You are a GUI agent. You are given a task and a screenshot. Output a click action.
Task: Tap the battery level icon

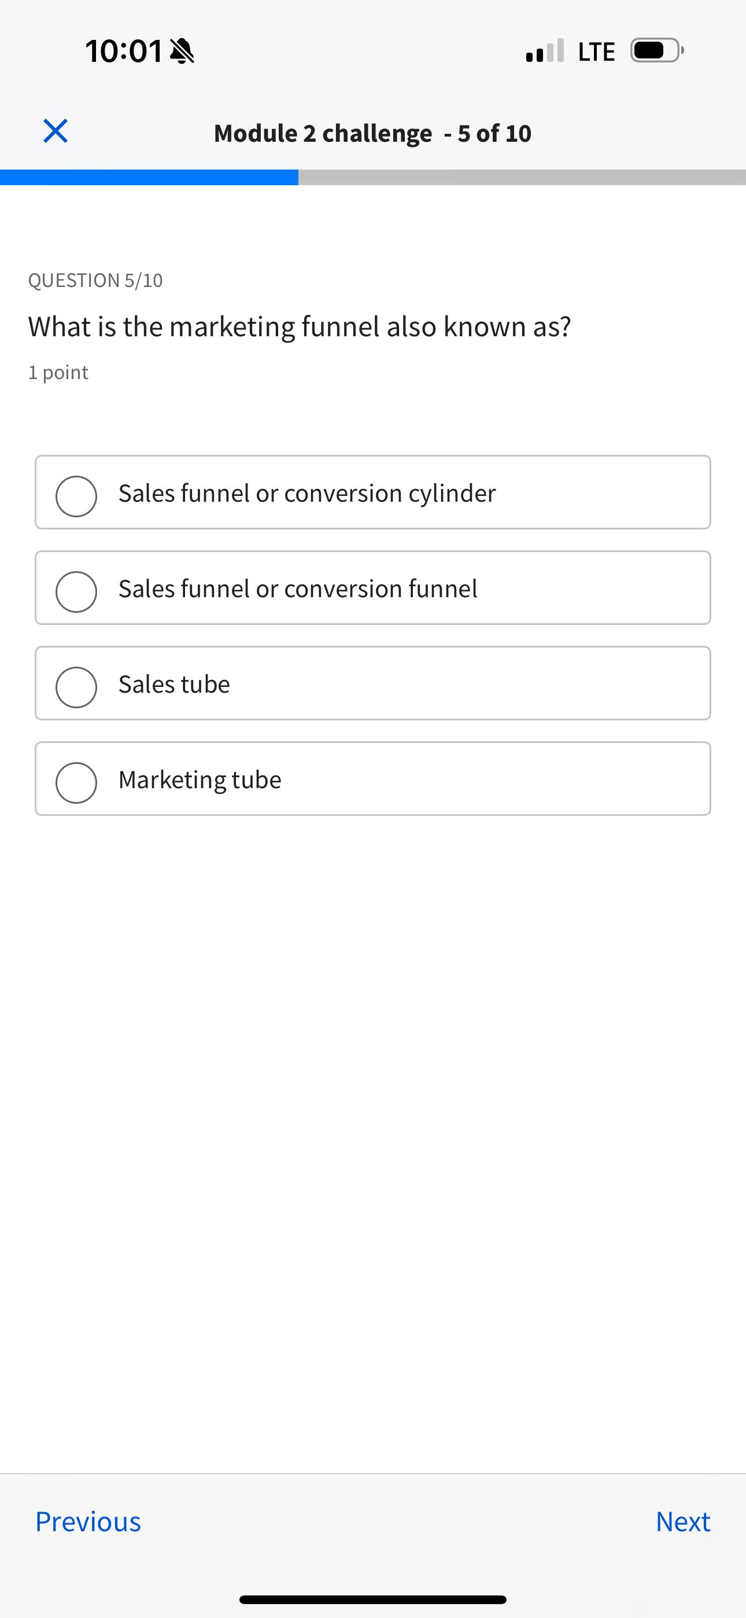pos(656,50)
